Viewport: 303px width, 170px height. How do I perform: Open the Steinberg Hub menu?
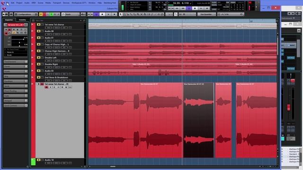110,3
